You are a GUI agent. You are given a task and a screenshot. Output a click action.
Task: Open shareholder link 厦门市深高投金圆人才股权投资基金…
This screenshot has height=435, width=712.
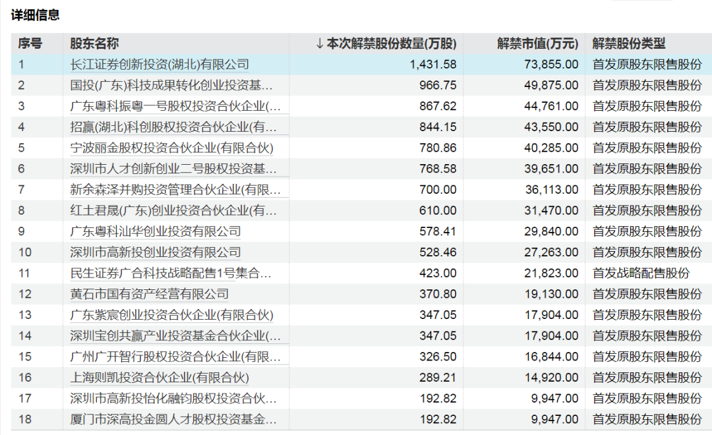173,420
